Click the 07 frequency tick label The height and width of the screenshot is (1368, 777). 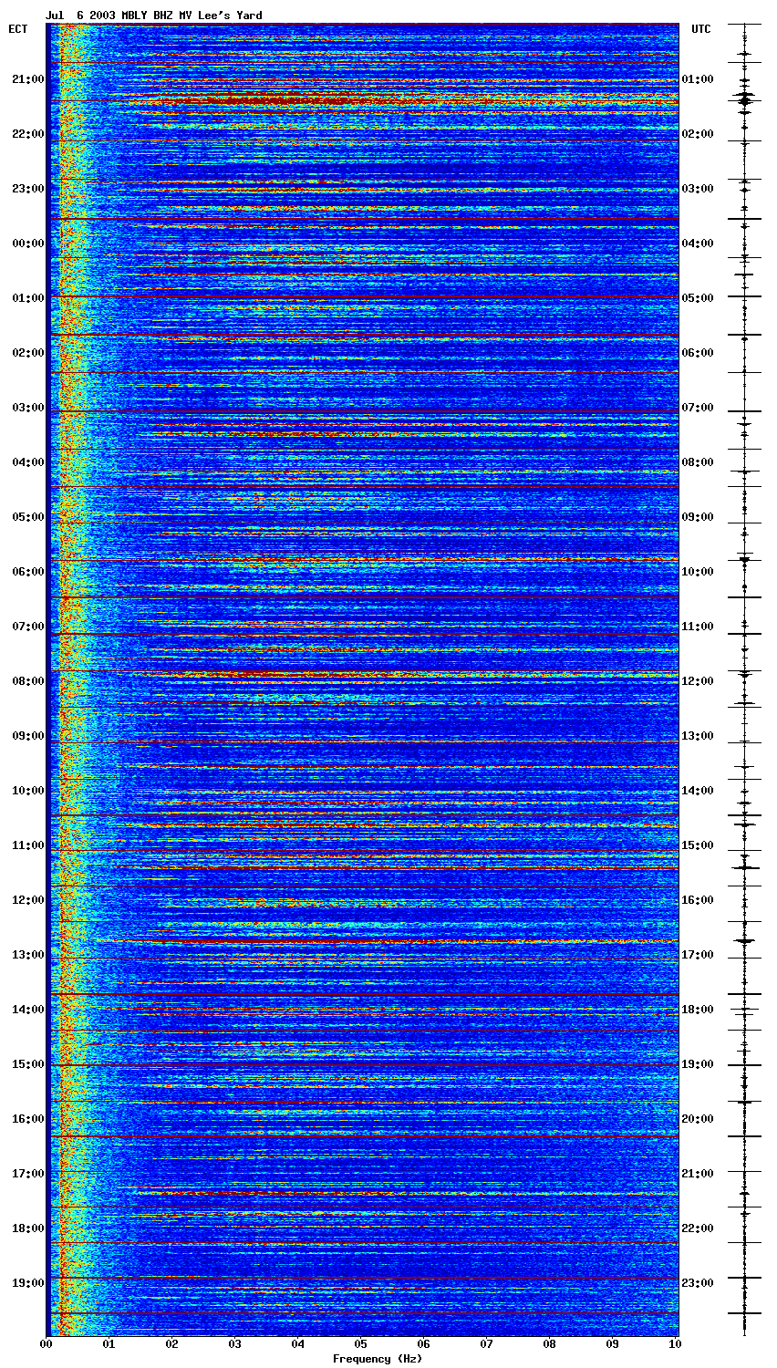[x=487, y=1343]
